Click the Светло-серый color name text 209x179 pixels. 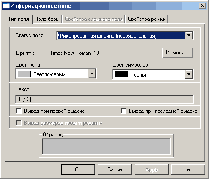[49, 74]
